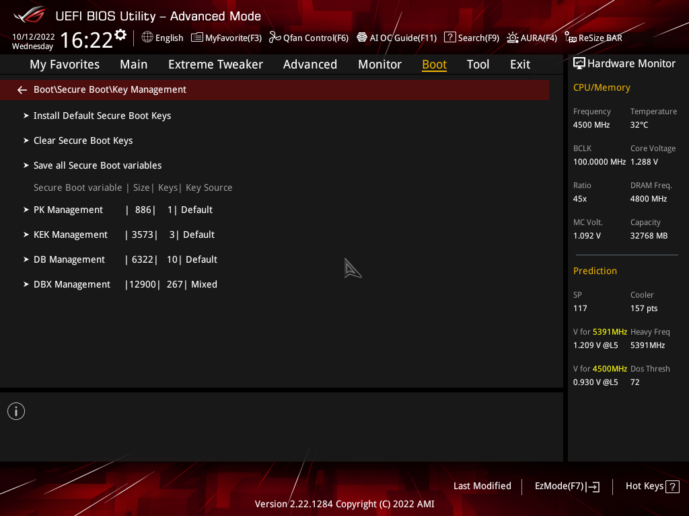Click the globe language icon
This screenshot has height=516, width=689.
[147, 38]
